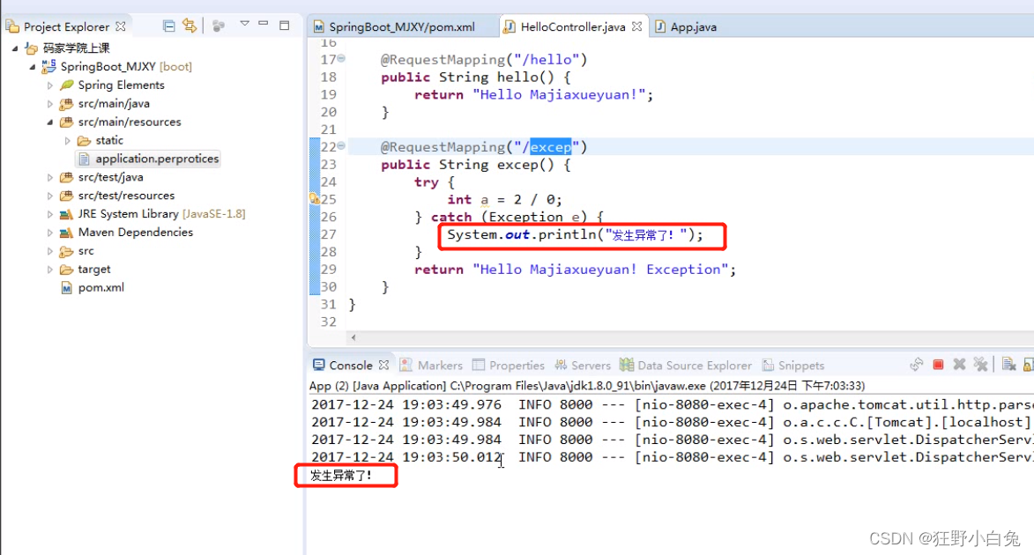Click the println statement on line 27
1034x555 pixels.
[575, 234]
